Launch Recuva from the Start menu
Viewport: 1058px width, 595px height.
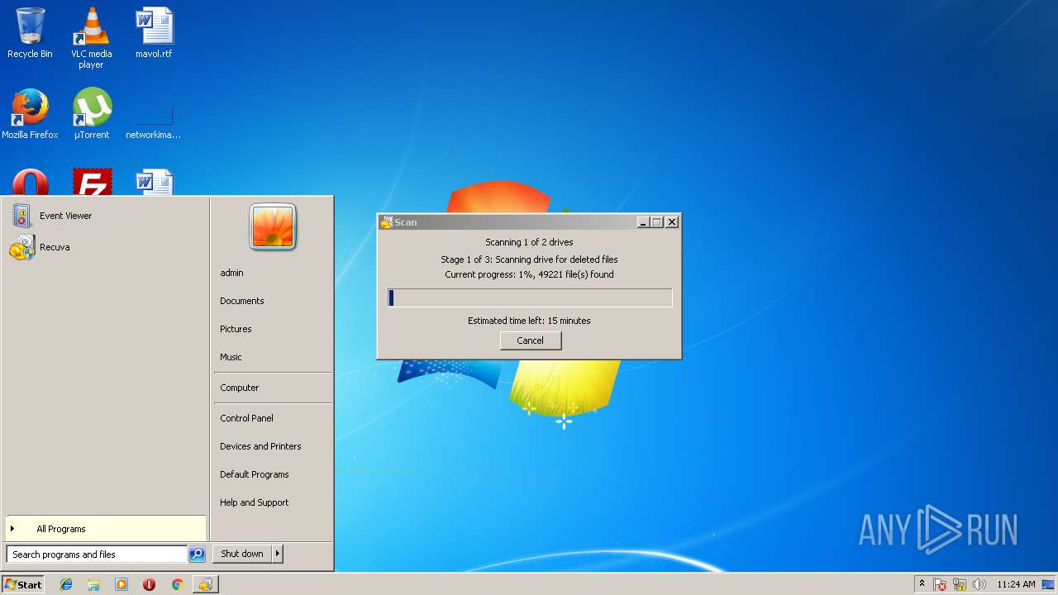tap(105, 247)
